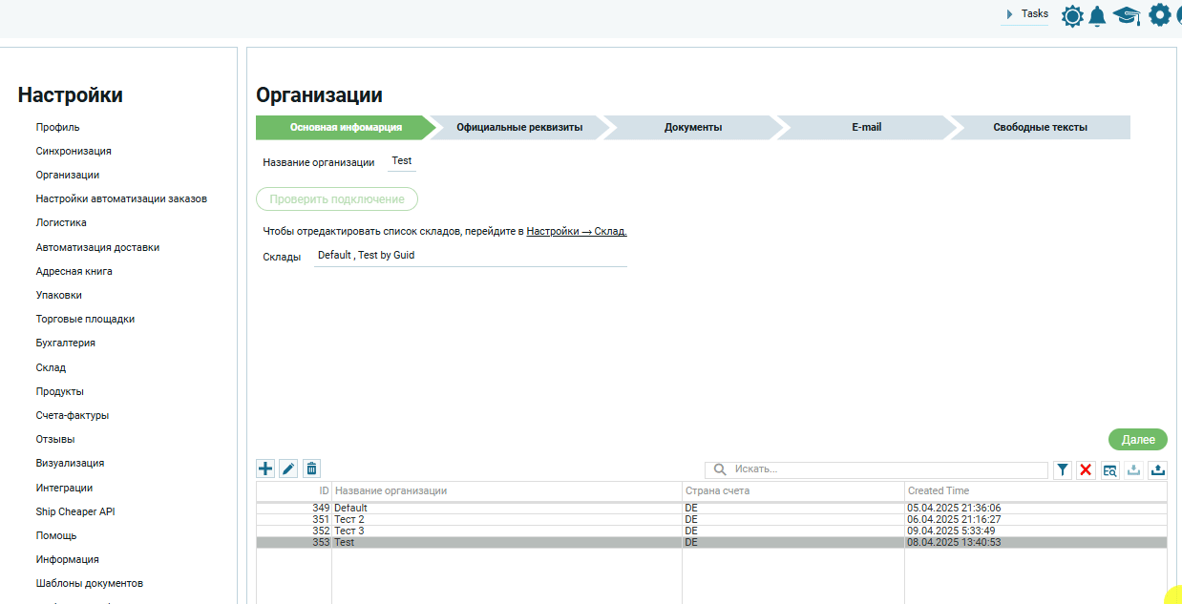
Task: Click the trash can delete icon
Action: [x=311, y=469]
